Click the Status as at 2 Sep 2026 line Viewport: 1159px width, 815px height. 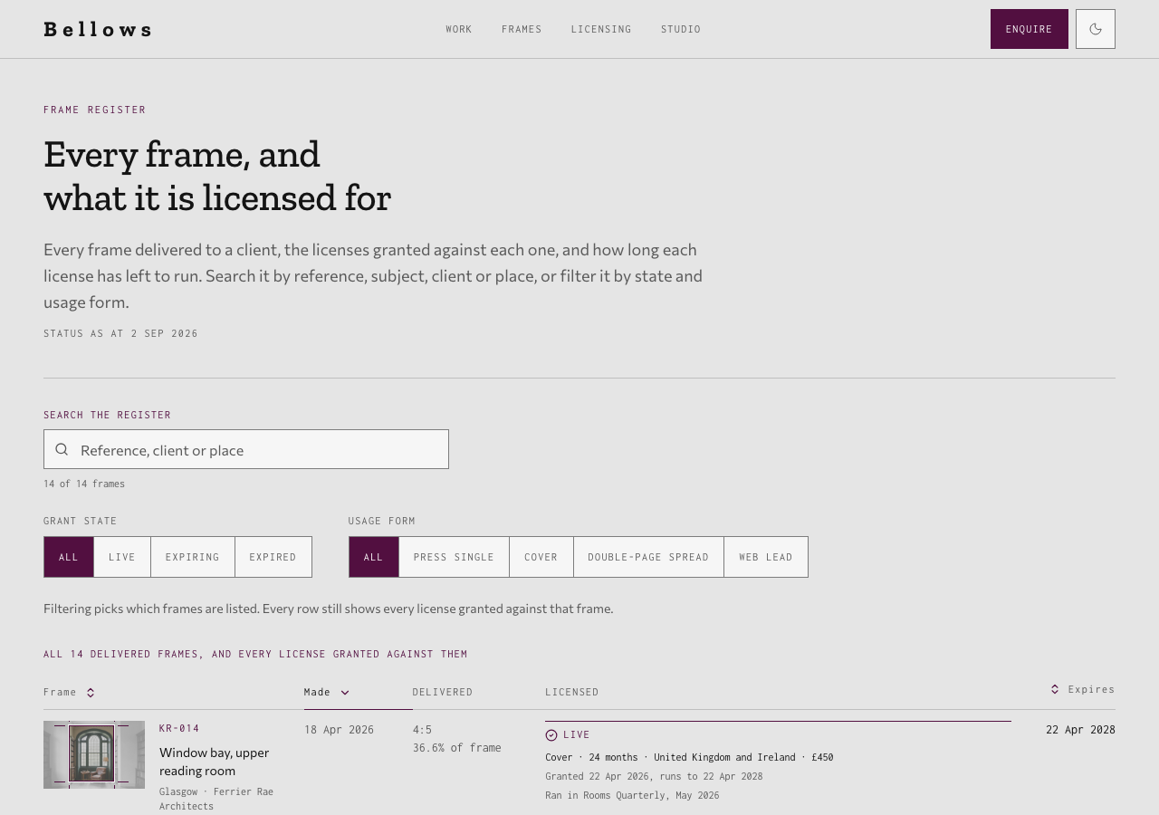point(121,333)
